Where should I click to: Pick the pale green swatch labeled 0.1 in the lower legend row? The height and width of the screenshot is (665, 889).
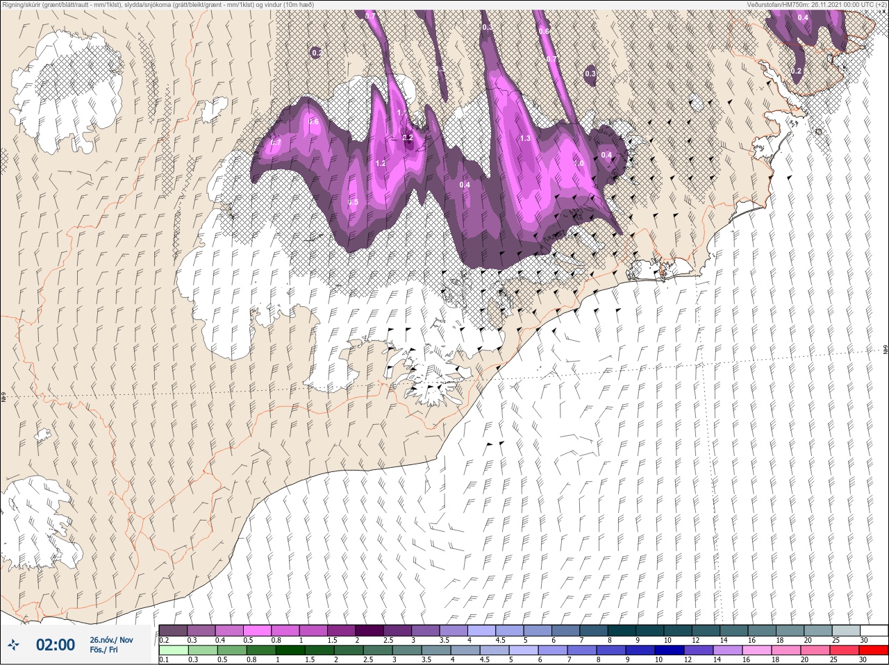tap(173, 650)
